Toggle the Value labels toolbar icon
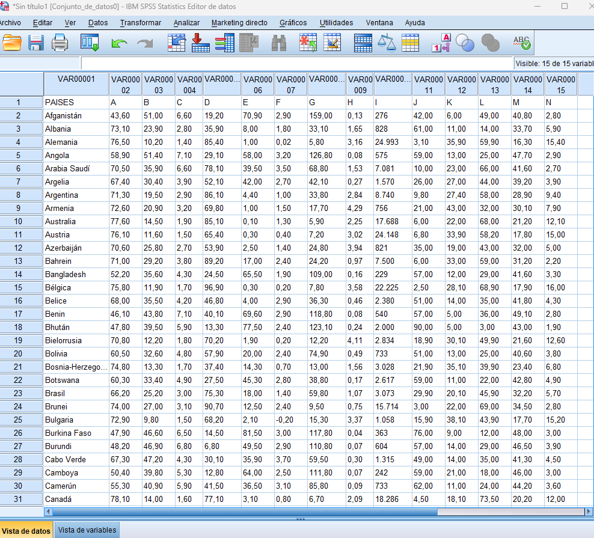This screenshot has width=594, height=538. pyautogui.click(x=441, y=43)
